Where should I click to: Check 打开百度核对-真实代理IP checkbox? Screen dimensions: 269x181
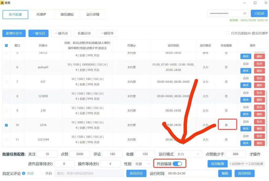click(x=228, y=33)
